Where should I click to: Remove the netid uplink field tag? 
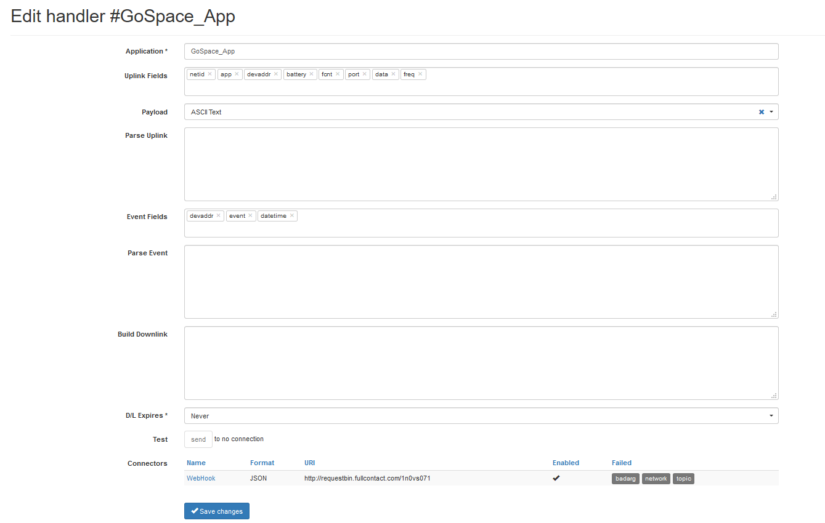point(209,74)
